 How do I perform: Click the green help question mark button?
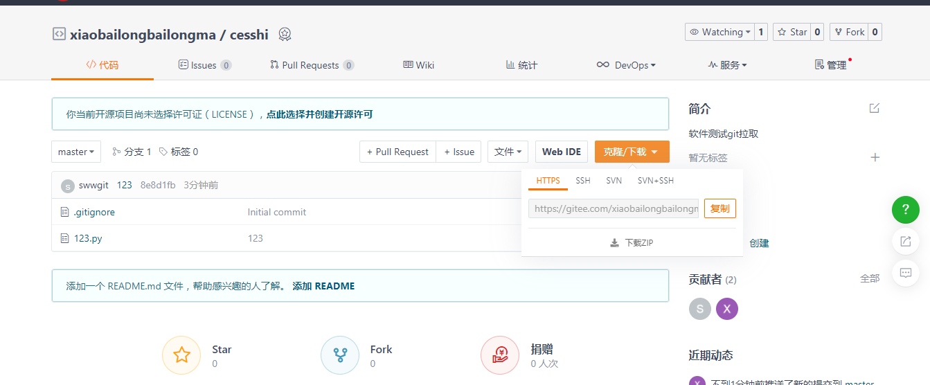pyautogui.click(x=905, y=209)
